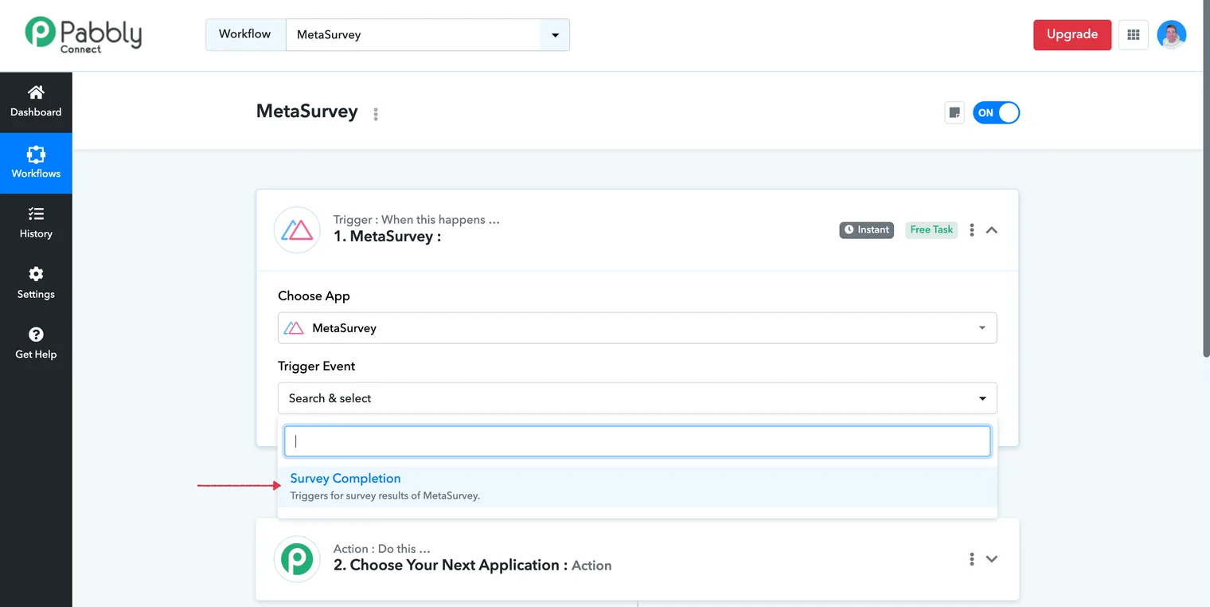
Task: Click the red Upgrade button
Action: [1072, 35]
